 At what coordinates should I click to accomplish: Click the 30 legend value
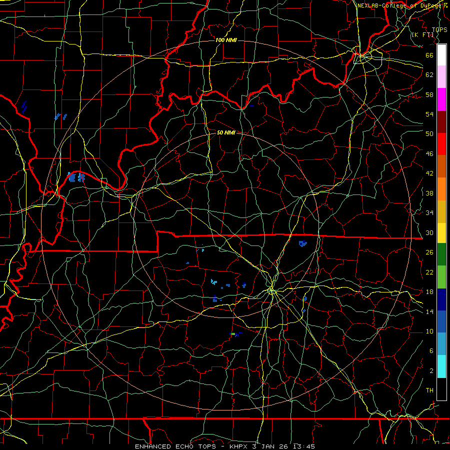coord(429,232)
